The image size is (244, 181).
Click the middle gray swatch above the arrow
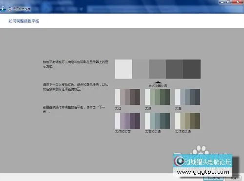(x=158, y=69)
